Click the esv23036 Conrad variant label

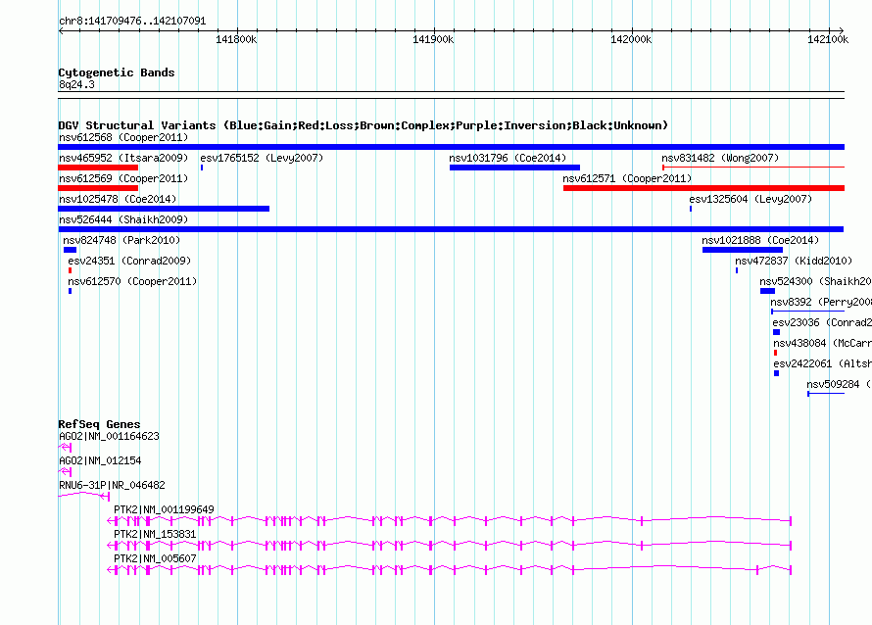click(x=822, y=322)
